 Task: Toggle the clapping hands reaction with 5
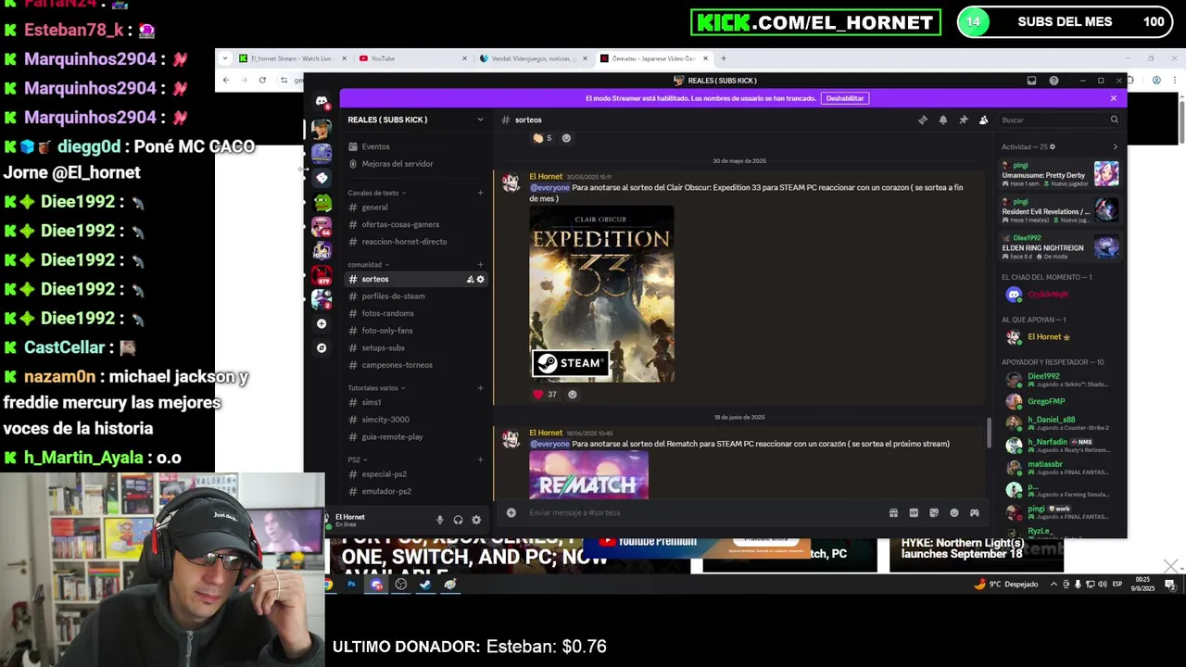543,138
